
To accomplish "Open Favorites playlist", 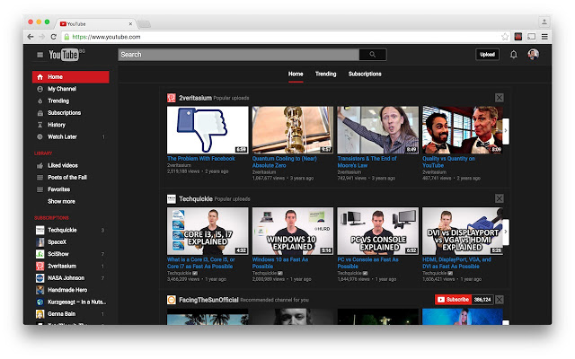I will click(70, 189).
